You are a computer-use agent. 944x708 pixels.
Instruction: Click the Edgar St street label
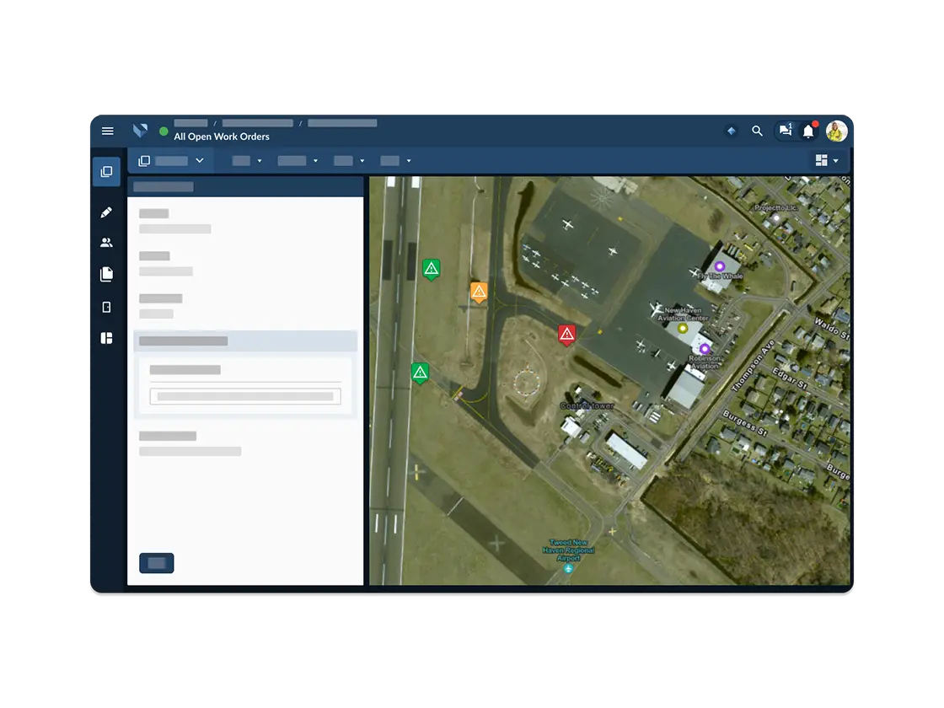coord(790,378)
